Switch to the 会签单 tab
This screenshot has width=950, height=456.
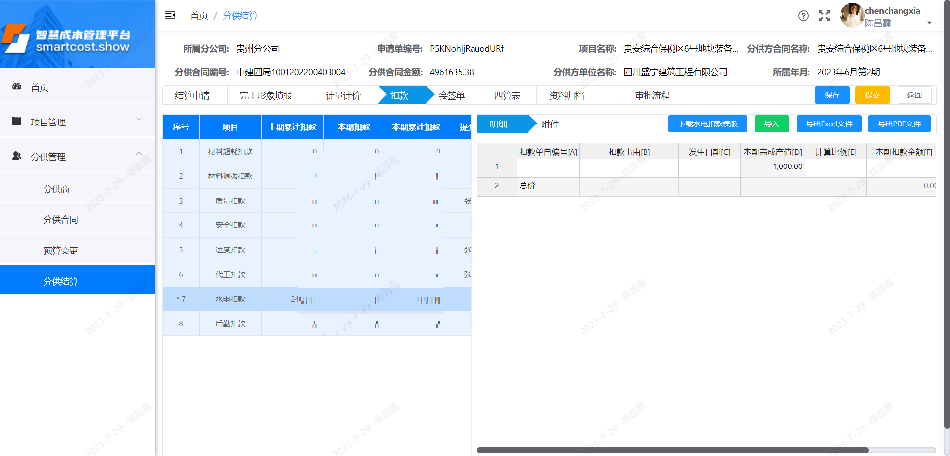click(x=451, y=95)
